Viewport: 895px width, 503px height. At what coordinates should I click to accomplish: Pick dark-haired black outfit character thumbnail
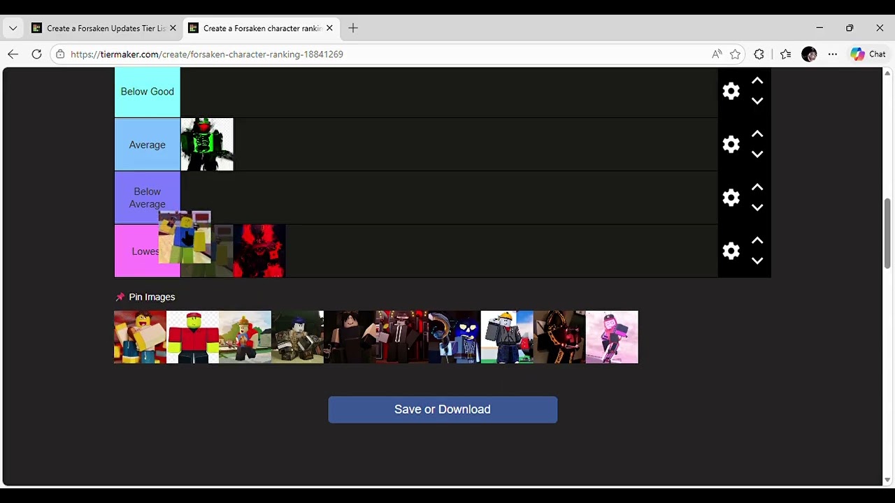coord(350,337)
